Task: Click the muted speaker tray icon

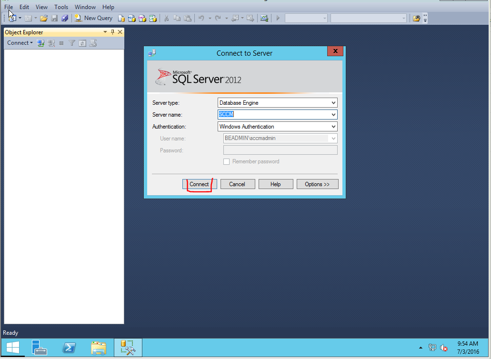Action: tap(443, 348)
